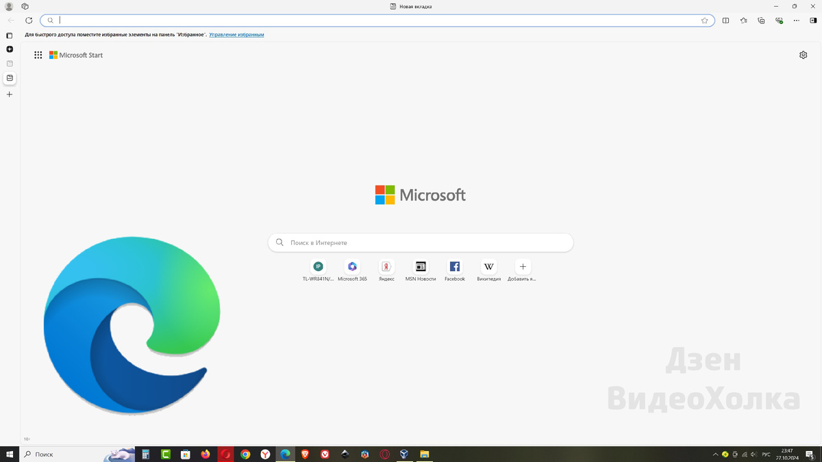Open the apps launcher grid icon on Microsoft Start
822x462 pixels.
pyautogui.click(x=38, y=55)
